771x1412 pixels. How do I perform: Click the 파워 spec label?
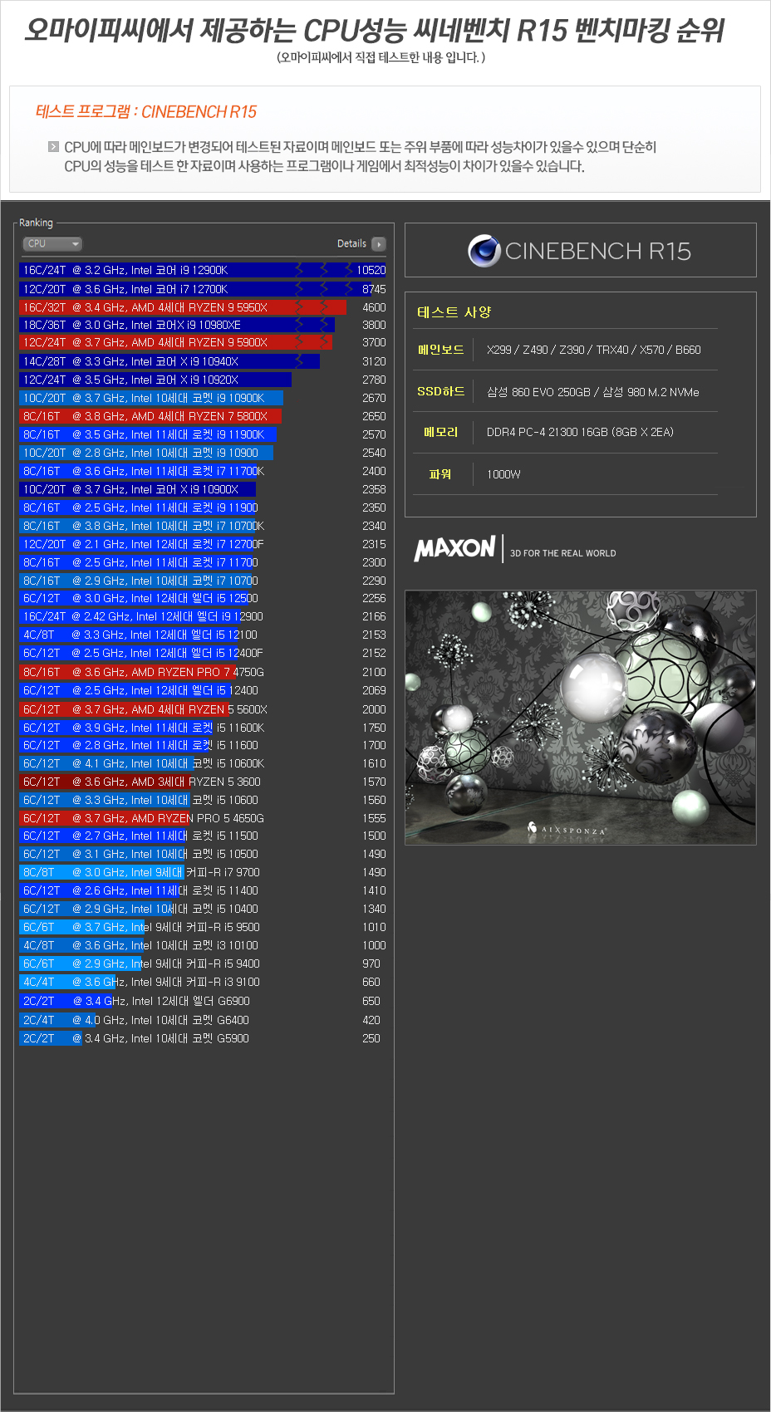point(440,474)
